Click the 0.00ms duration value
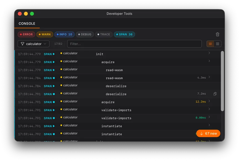Screen dimensions: 239x161 pyautogui.click(x=201, y=118)
